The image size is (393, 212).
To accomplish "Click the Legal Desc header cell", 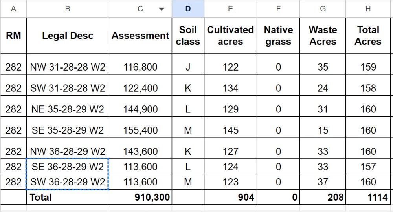I will [x=68, y=36].
